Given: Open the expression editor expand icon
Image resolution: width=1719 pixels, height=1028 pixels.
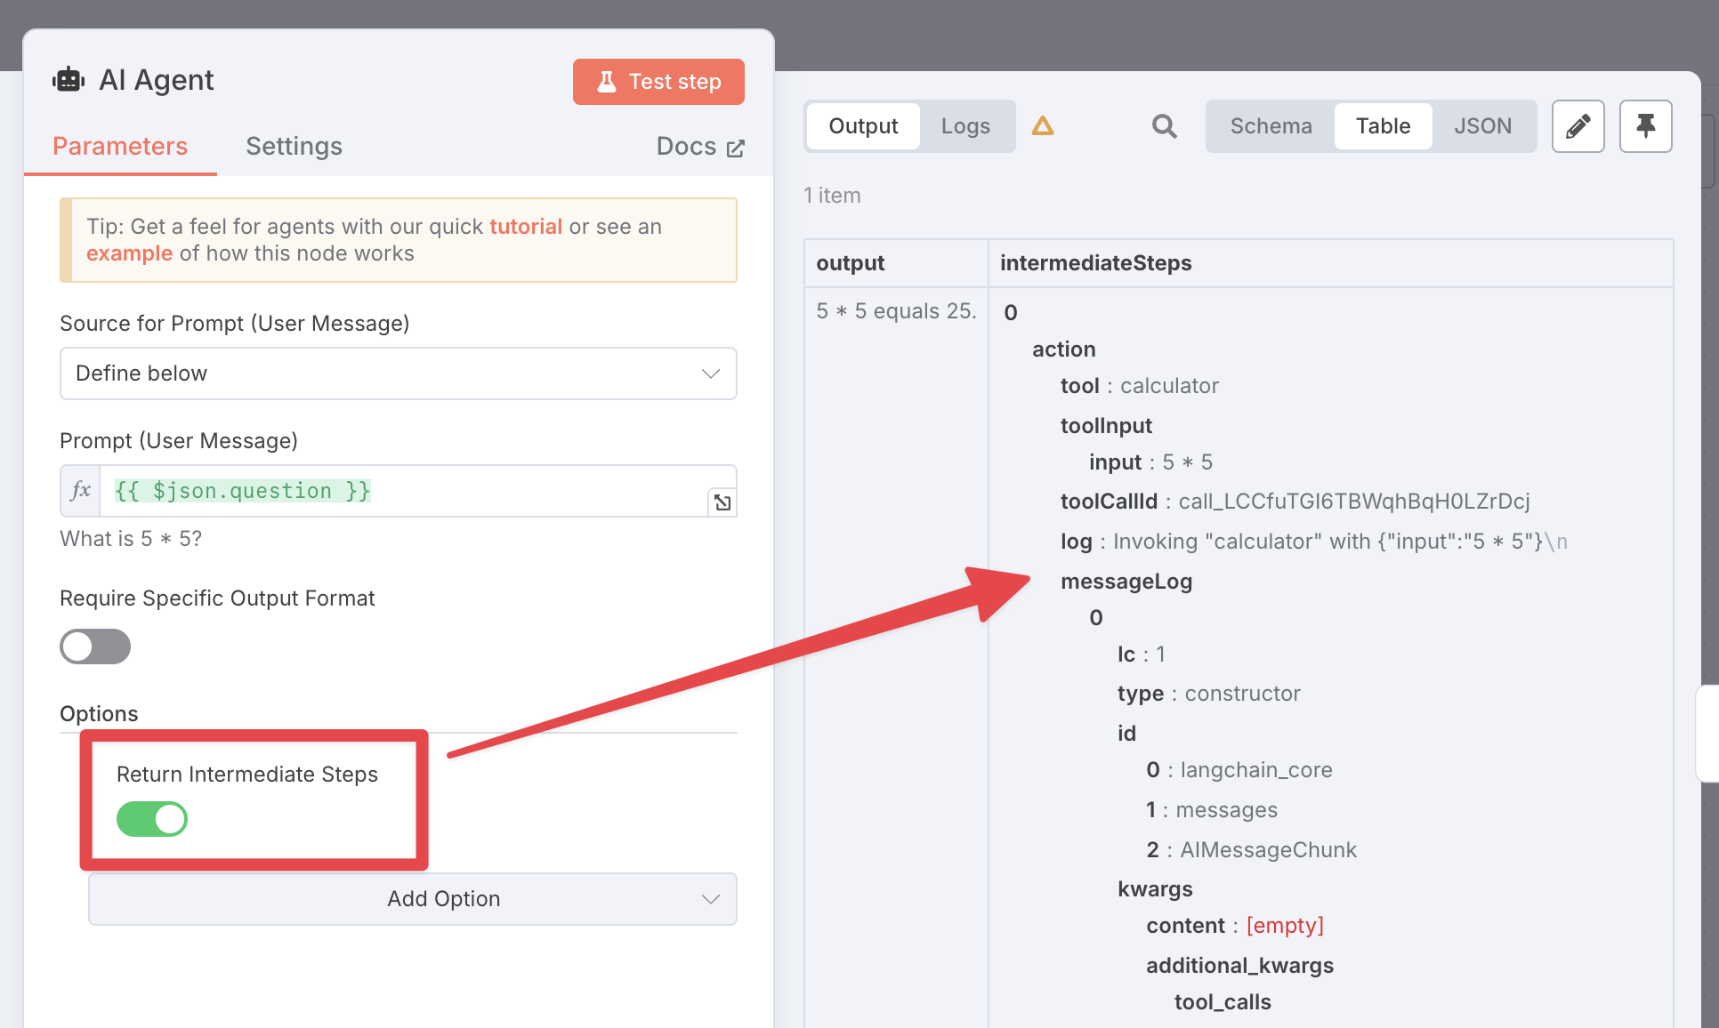Looking at the screenshot, I should [722, 502].
